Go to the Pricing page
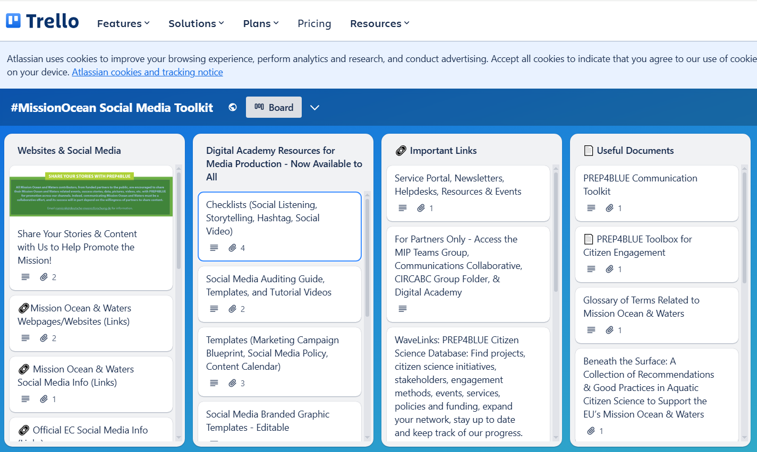757x452 pixels. 314,23
